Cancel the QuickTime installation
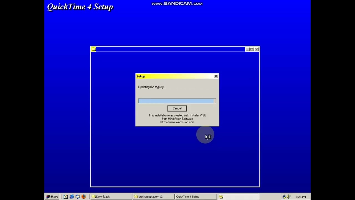The image size is (355, 200). click(177, 108)
